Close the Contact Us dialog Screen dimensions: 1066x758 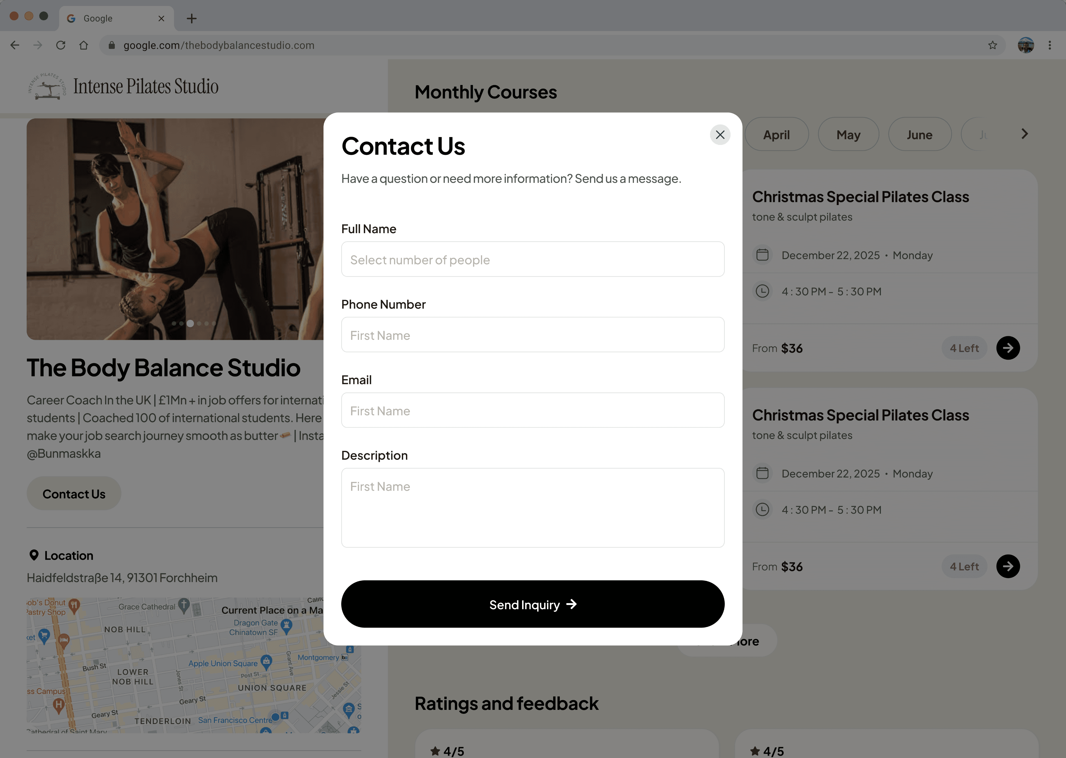(x=720, y=135)
